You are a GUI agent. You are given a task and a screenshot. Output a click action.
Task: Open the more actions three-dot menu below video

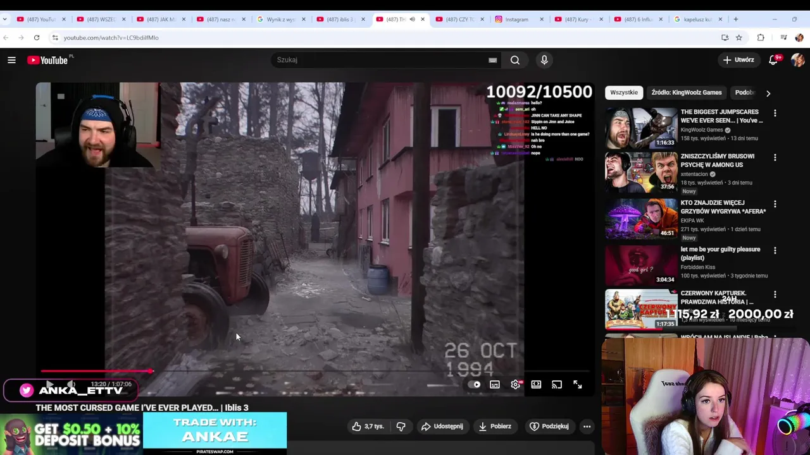[587, 427]
